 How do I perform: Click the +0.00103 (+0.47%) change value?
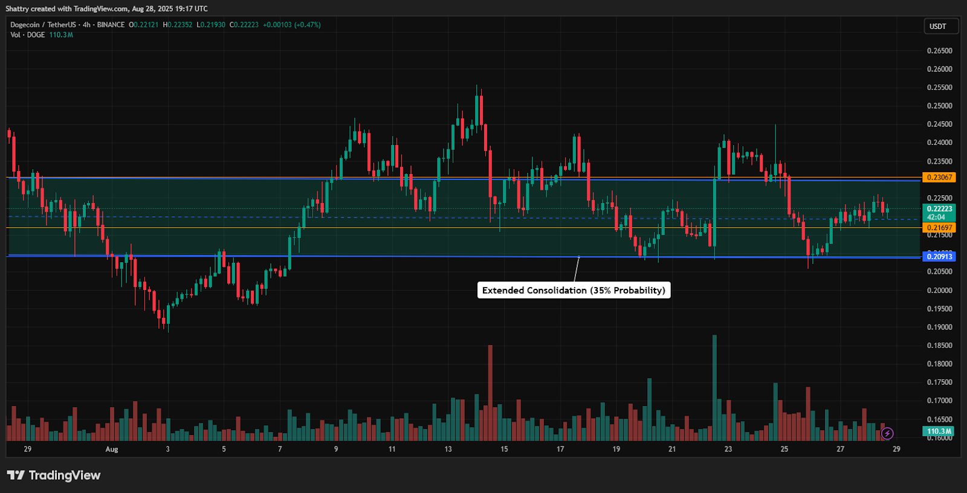[292, 25]
